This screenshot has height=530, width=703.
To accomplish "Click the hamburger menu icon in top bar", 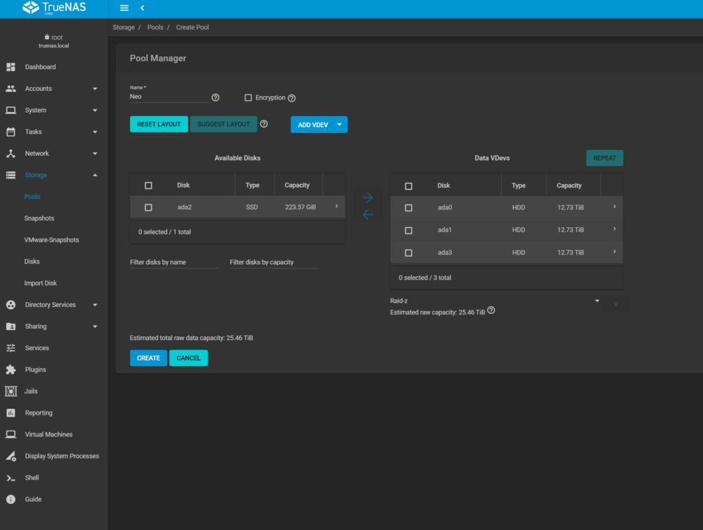I will [124, 8].
